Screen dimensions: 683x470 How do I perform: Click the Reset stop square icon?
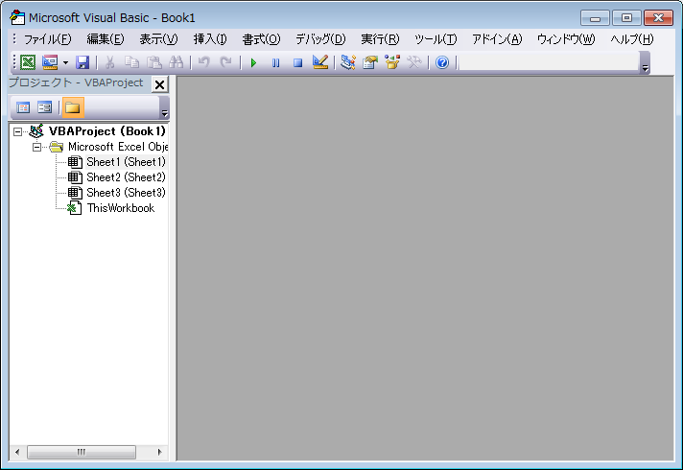coord(297,62)
